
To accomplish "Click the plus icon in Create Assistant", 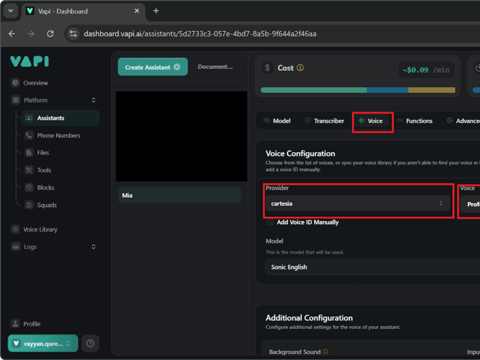I will point(177,67).
